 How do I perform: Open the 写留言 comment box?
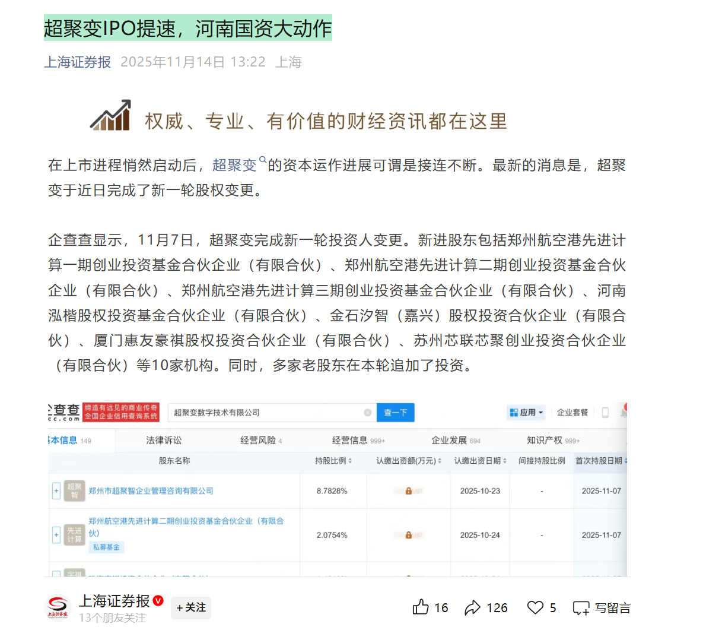pyautogui.click(x=602, y=607)
